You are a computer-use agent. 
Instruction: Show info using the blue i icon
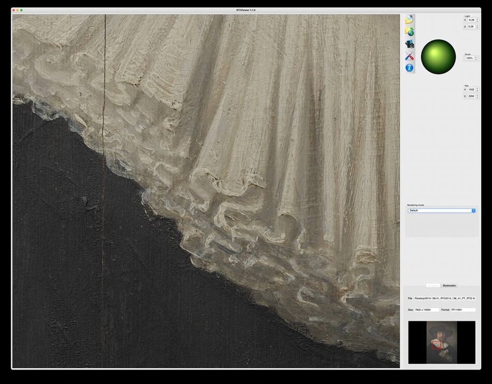tap(409, 67)
